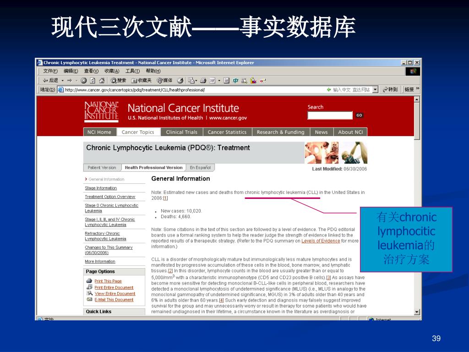Select the About NCI navigation tab

(350, 132)
